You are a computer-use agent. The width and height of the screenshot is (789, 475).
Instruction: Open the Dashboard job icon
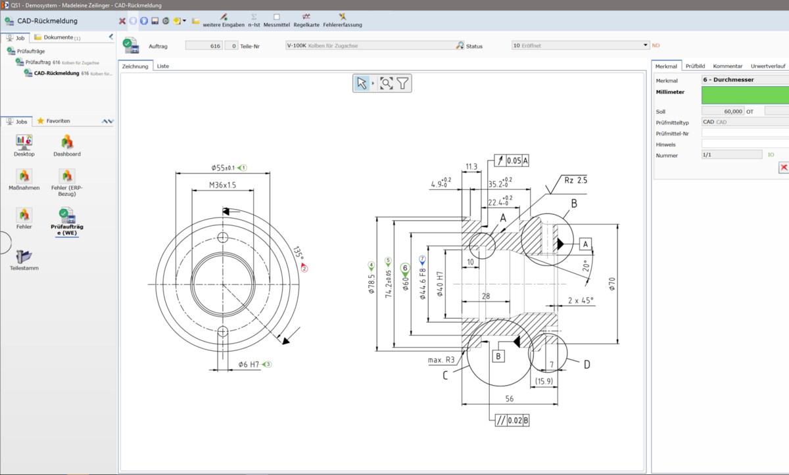tap(67, 146)
